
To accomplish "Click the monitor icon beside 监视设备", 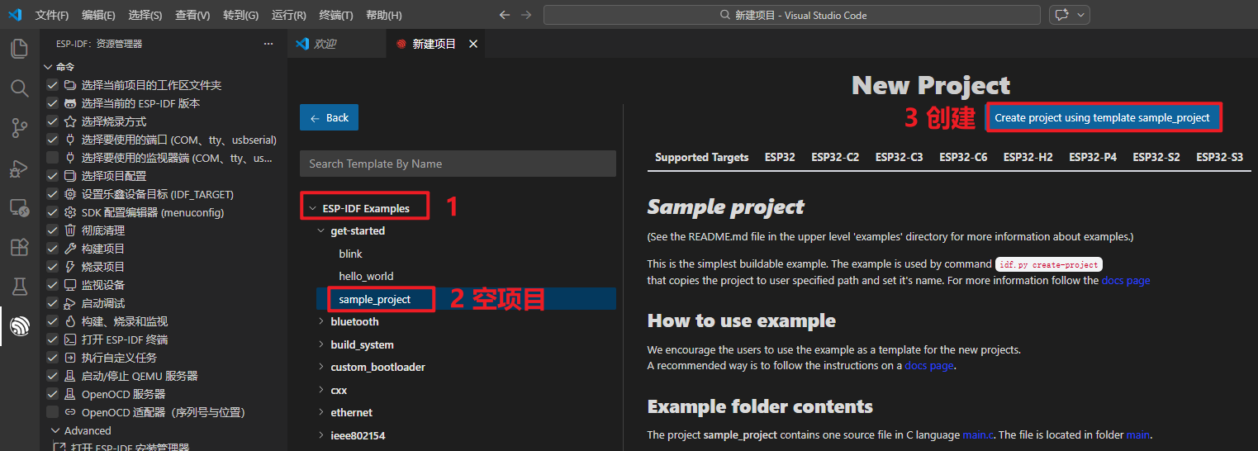I will pos(70,285).
